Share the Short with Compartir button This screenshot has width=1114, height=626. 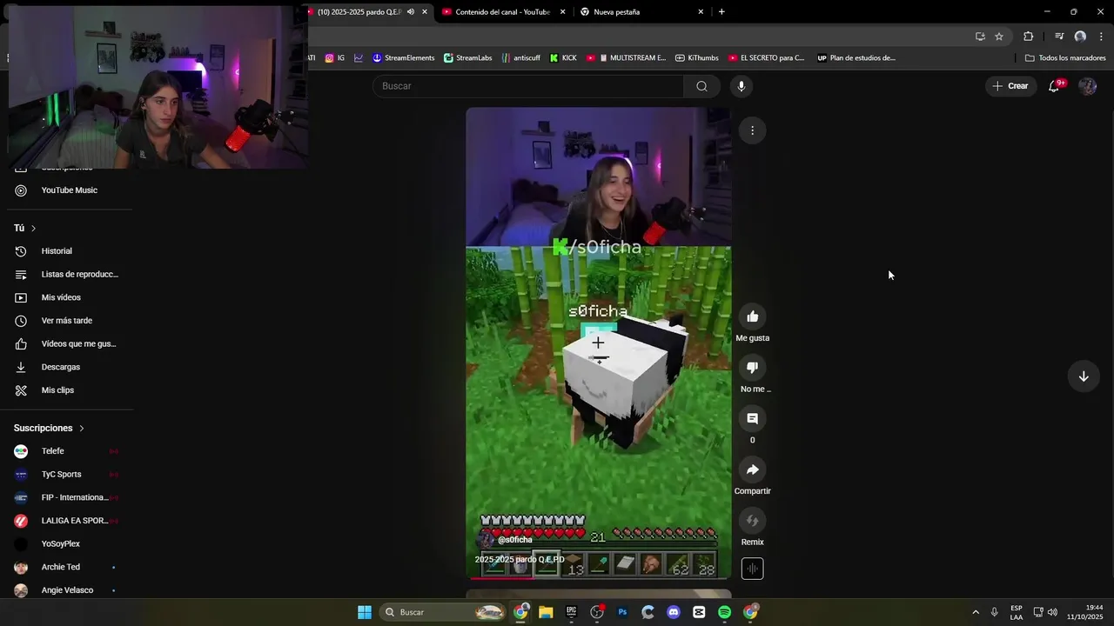tap(752, 470)
